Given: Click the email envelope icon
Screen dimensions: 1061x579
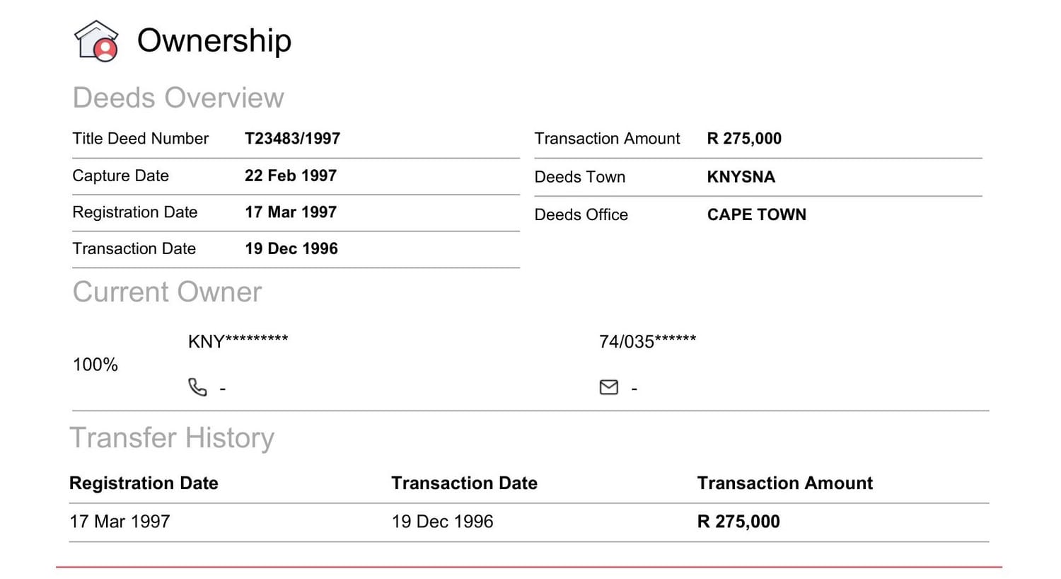Looking at the screenshot, I should [608, 387].
